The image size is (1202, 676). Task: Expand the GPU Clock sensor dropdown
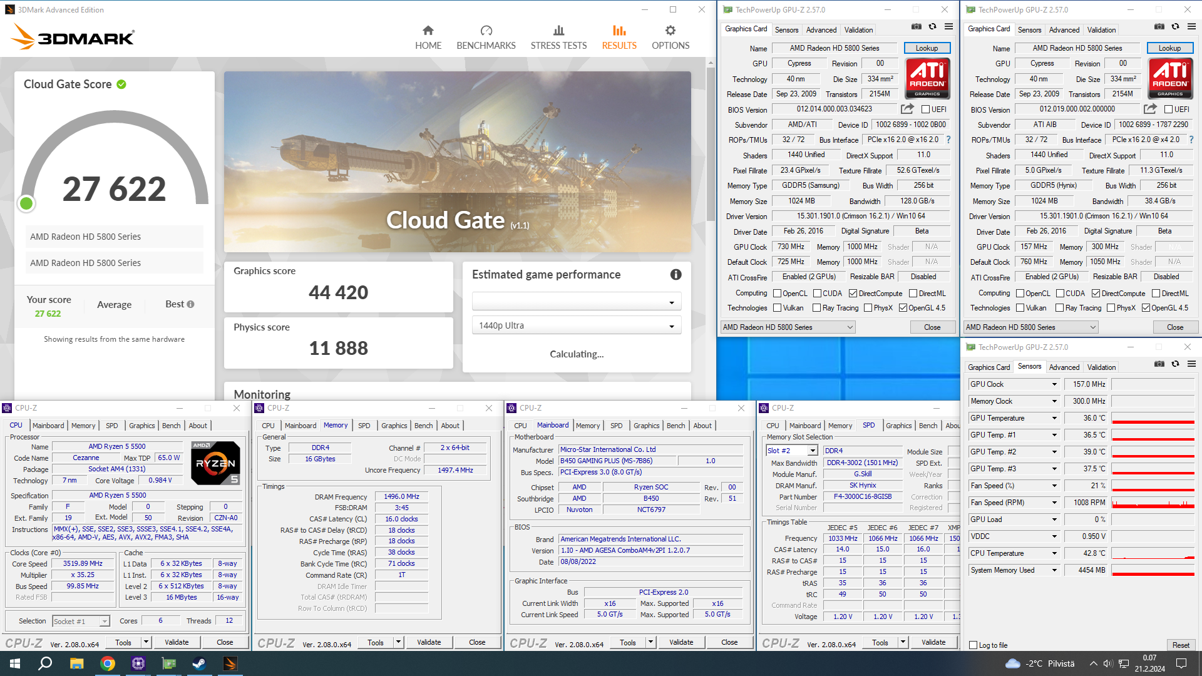coord(1054,384)
